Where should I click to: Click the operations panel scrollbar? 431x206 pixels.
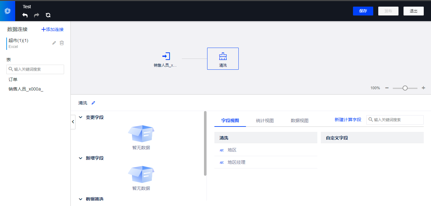tap(205, 143)
